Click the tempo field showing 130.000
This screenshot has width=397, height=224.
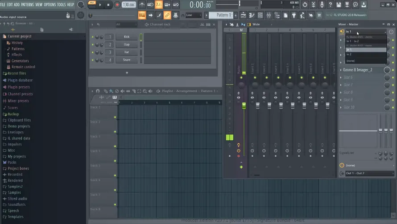[x=128, y=4]
